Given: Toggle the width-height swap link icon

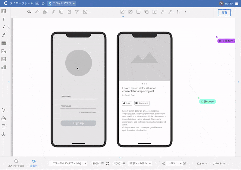Looking at the screenshot, I should (108, 163).
